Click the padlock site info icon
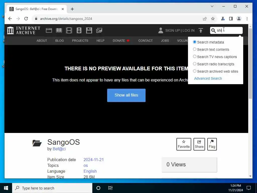This screenshot has width=257, height=193. coord(36,19)
